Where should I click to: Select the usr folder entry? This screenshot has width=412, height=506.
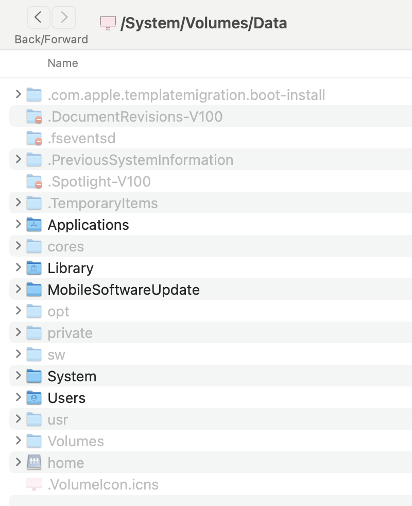pos(58,419)
